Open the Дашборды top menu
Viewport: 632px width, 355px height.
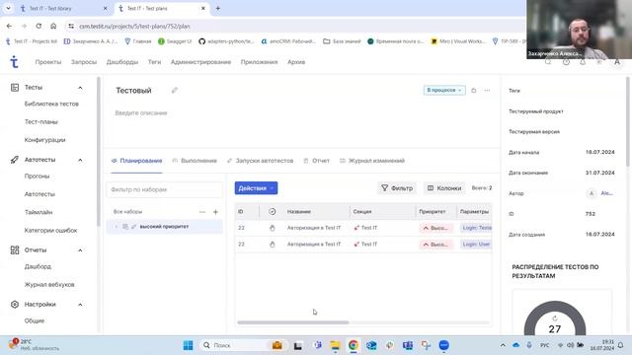point(122,62)
